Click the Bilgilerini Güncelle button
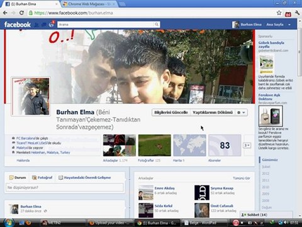302x227 pixels. [171, 112]
